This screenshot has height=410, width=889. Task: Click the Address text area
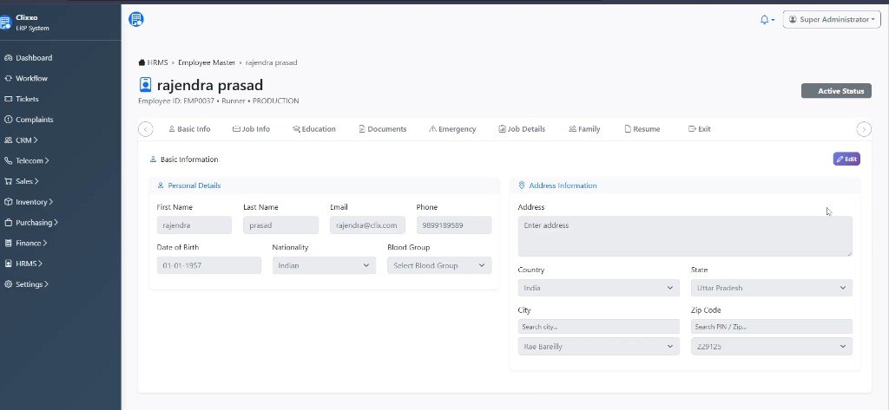point(685,236)
